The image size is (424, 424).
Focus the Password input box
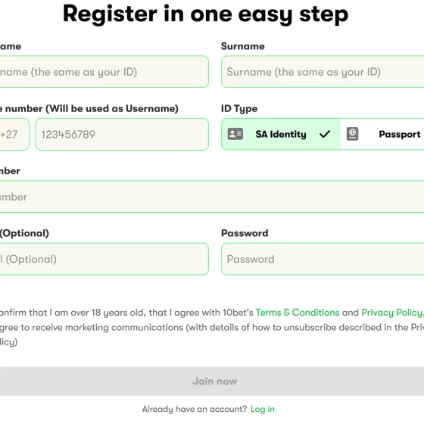(323, 259)
